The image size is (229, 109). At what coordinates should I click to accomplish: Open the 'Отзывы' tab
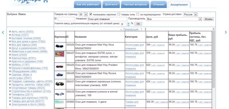(159, 4)
